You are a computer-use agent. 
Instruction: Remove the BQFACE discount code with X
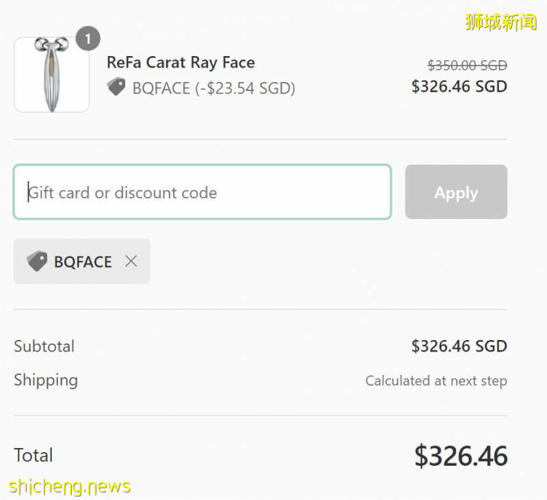click(131, 261)
